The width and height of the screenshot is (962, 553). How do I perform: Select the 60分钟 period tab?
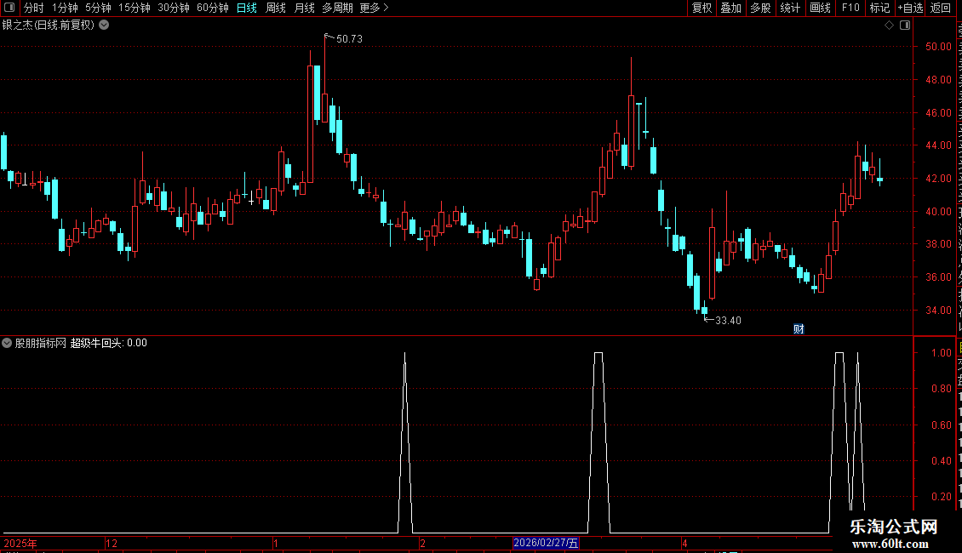point(212,8)
